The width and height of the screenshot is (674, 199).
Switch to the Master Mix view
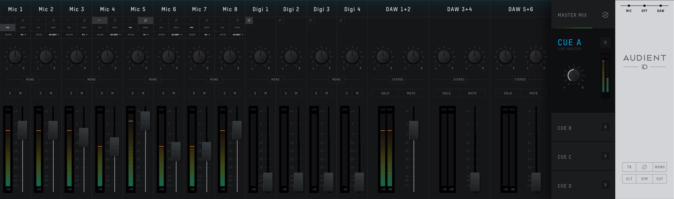(572, 15)
